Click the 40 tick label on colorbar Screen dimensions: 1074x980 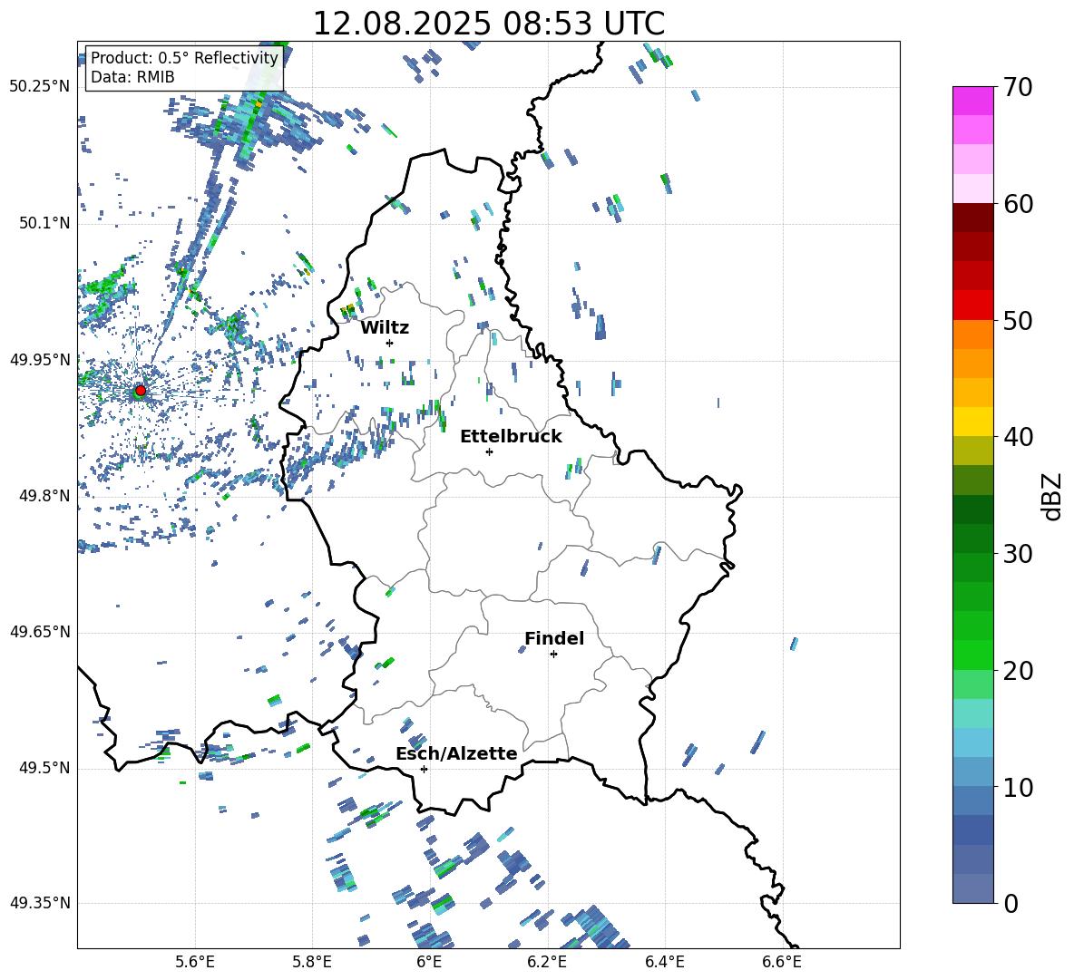tap(1018, 437)
